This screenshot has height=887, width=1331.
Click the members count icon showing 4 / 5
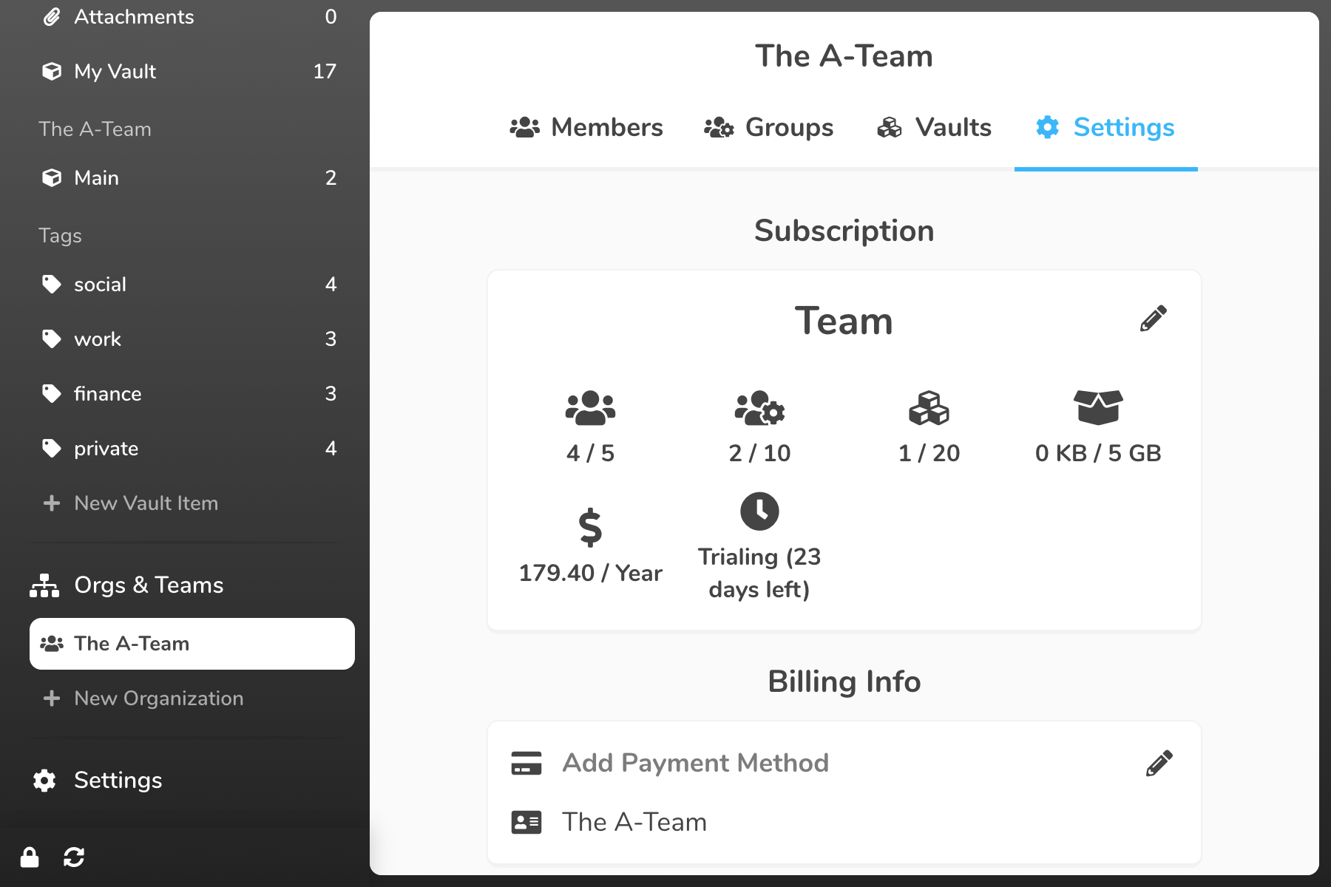click(x=590, y=408)
